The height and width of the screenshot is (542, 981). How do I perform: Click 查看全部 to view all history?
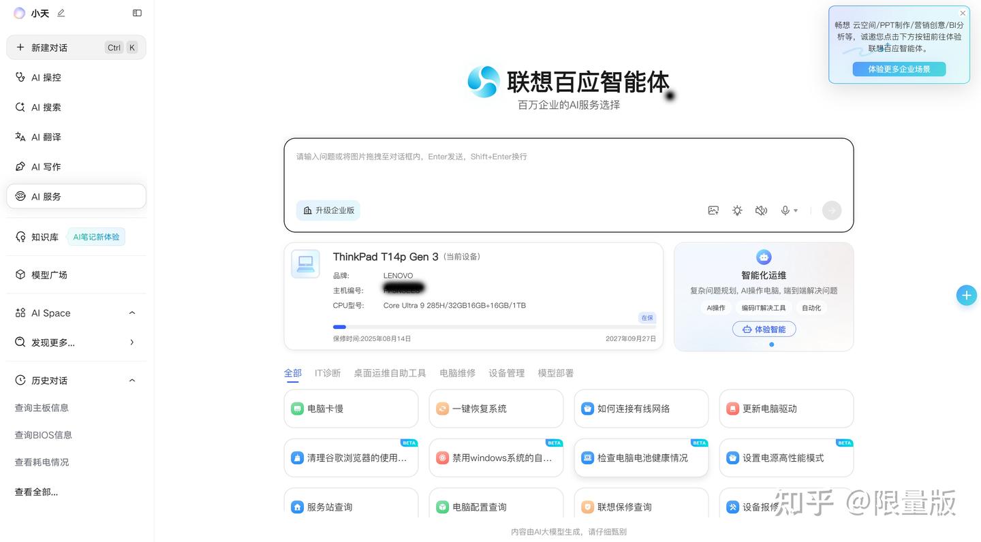pyautogui.click(x=36, y=492)
